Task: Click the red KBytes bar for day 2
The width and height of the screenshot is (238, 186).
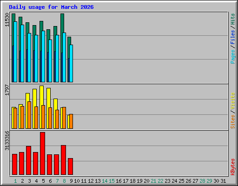Action: pos(21,164)
